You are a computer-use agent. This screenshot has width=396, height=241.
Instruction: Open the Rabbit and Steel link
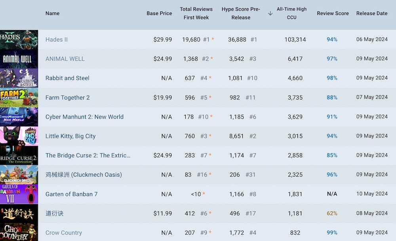click(67, 78)
